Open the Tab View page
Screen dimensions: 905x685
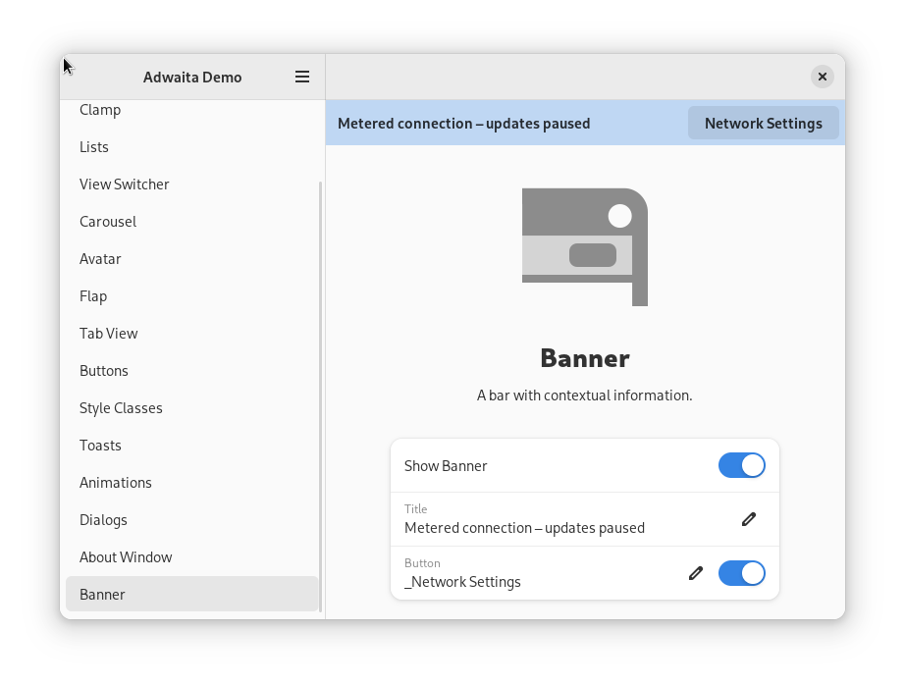191,334
